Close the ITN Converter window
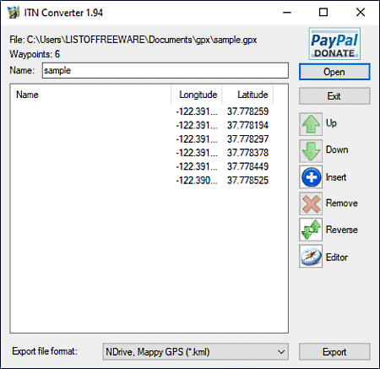Screen dimensions: 380x369 coord(361,13)
